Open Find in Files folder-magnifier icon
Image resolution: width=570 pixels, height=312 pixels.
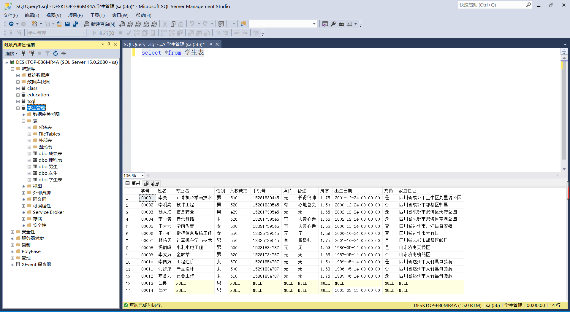tap(243, 24)
